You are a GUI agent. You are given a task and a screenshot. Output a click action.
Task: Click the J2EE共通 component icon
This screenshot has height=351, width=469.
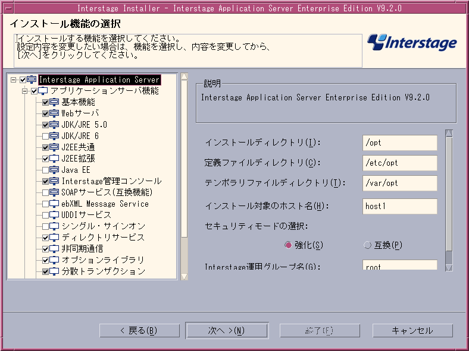[54, 147]
